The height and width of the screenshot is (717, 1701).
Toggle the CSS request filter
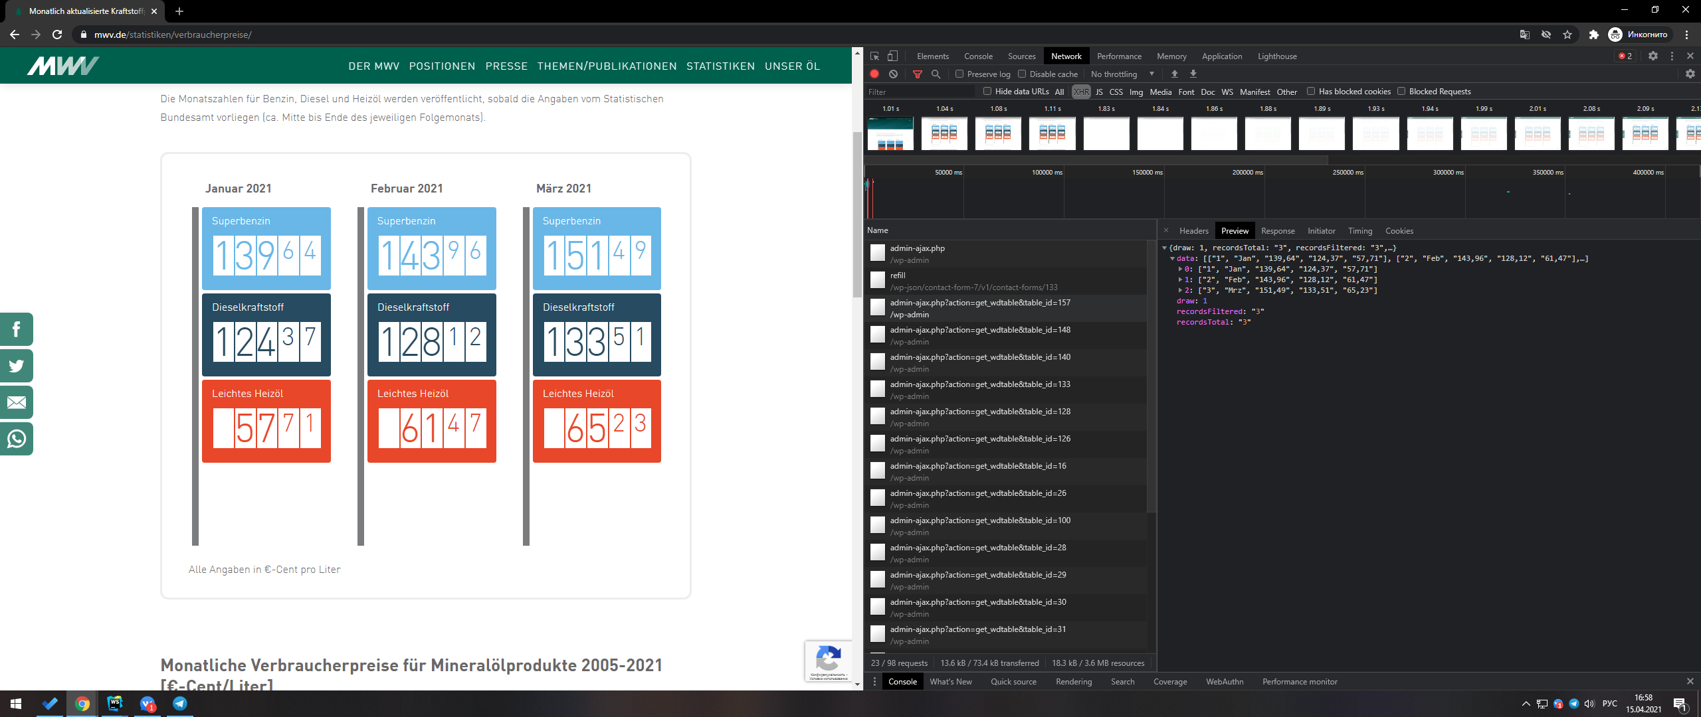click(1116, 92)
